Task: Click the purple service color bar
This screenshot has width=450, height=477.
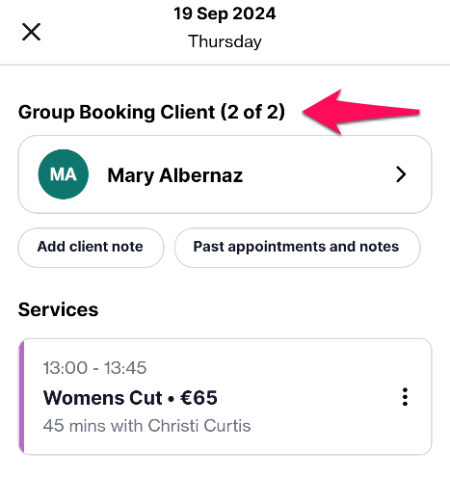Action: coord(21,397)
